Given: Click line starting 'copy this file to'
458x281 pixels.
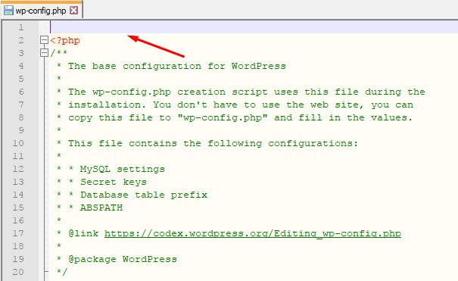Looking at the screenshot, I should point(241,117).
